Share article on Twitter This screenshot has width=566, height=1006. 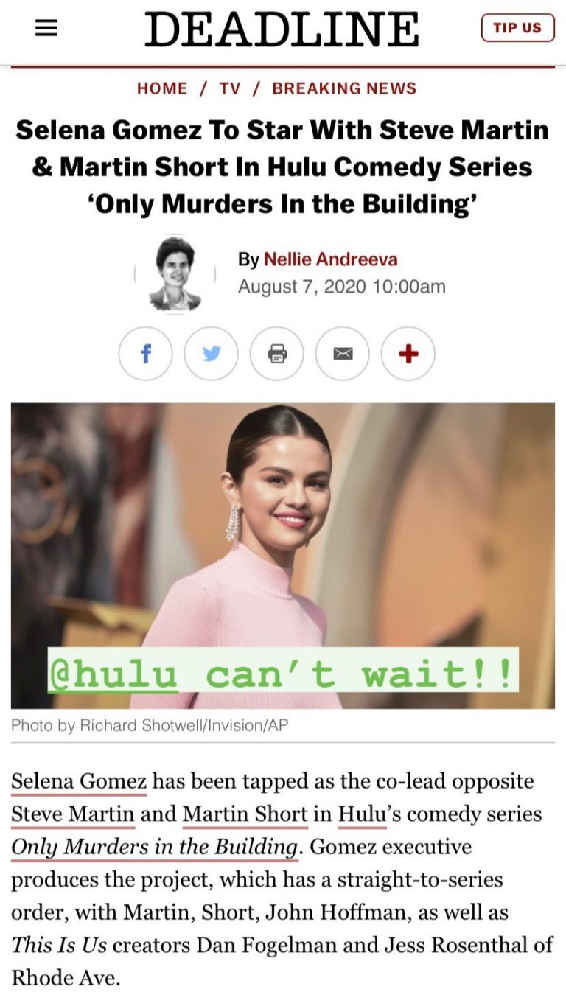coord(212,354)
